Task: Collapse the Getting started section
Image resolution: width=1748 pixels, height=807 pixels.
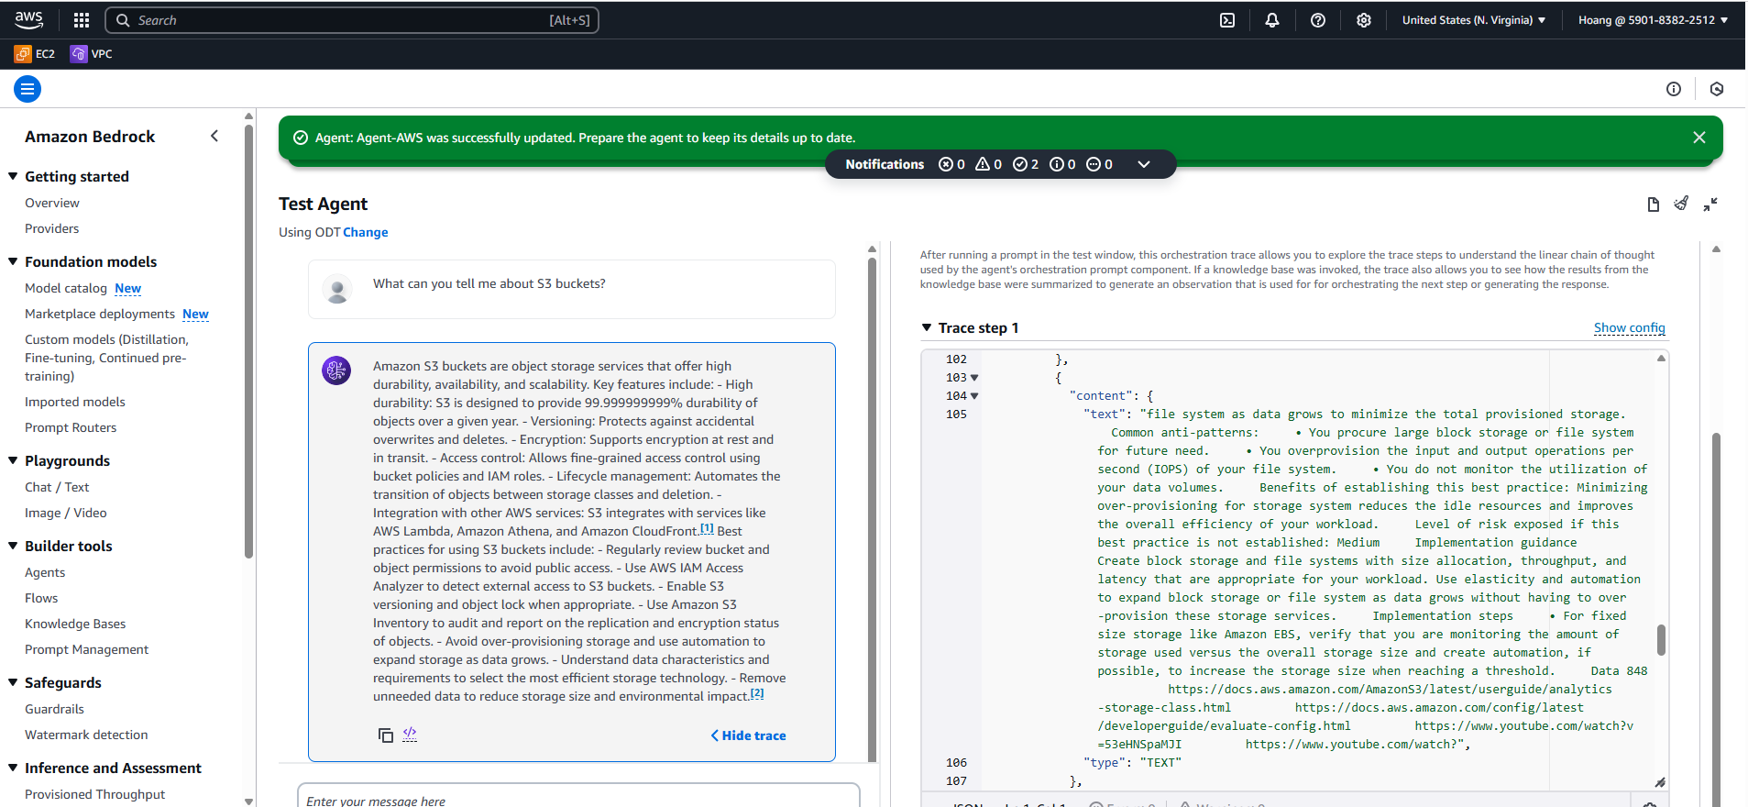Action: click(13, 176)
